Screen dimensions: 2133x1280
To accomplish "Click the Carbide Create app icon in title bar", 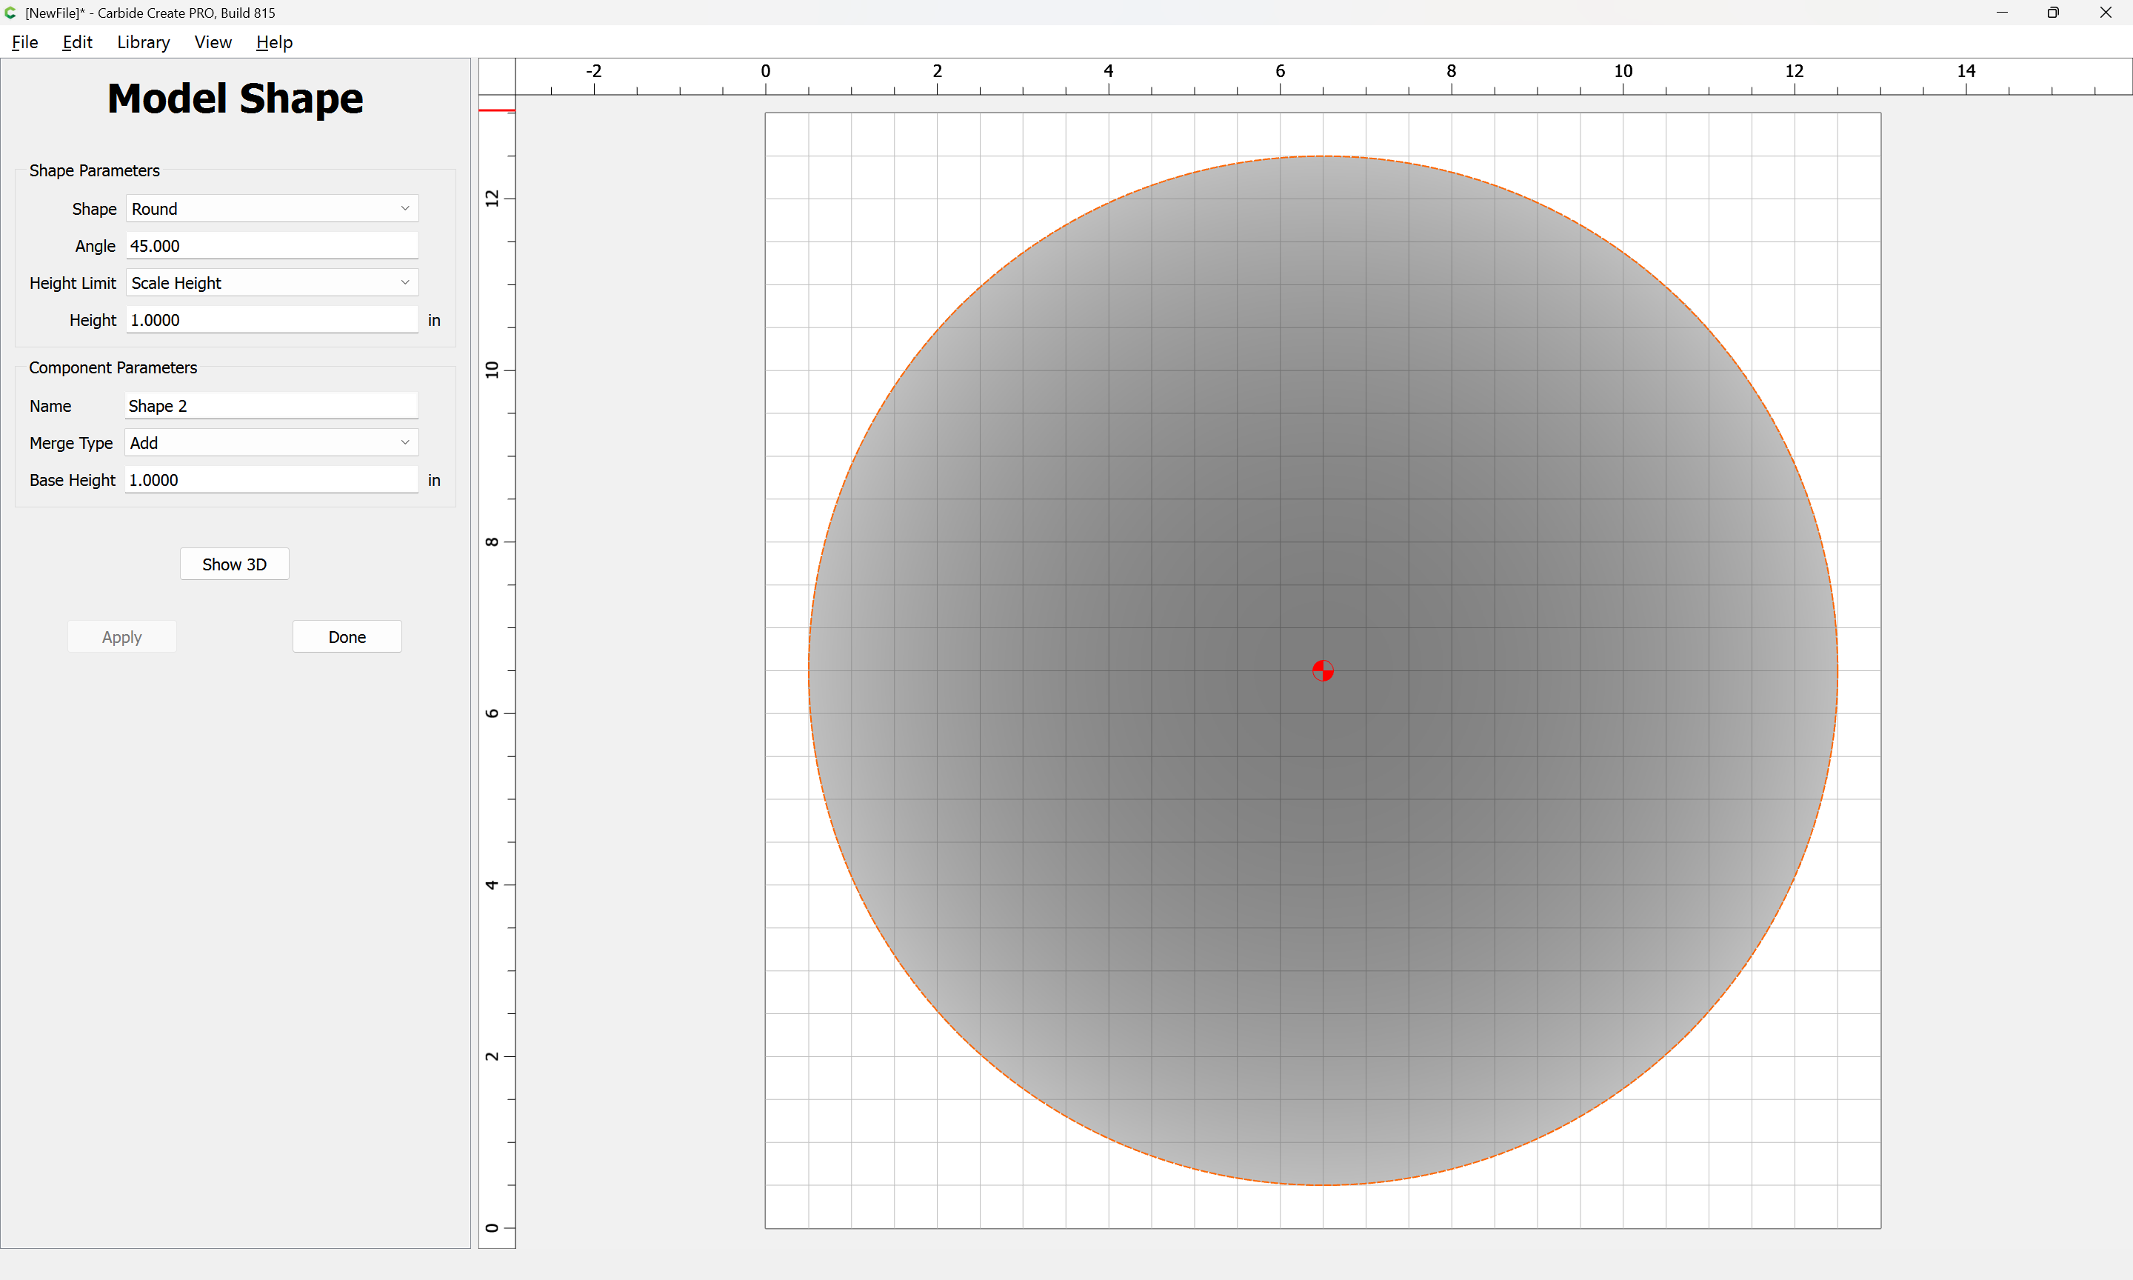I will point(10,12).
